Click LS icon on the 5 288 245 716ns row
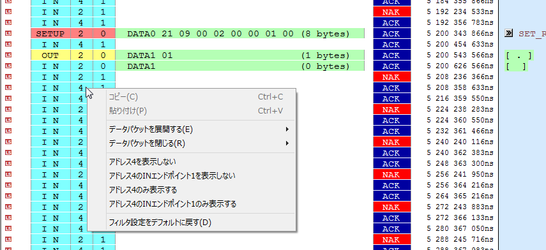 8,240
